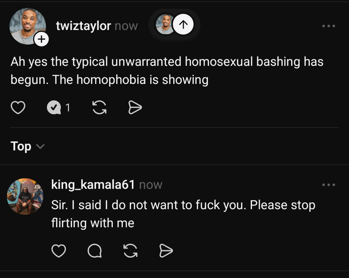This screenshot has height=278, width=349.
Task: Reply to king_kamala61's comment
Action: [x=94, y=250]
